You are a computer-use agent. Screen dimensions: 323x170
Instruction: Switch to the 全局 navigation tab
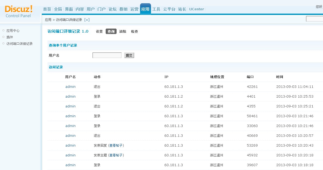(58, 9)
